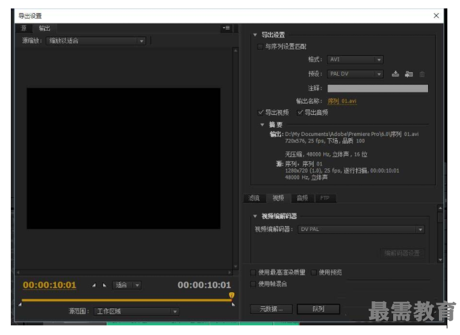Open the 预设 PAL DV dropdown

[355, 74]
